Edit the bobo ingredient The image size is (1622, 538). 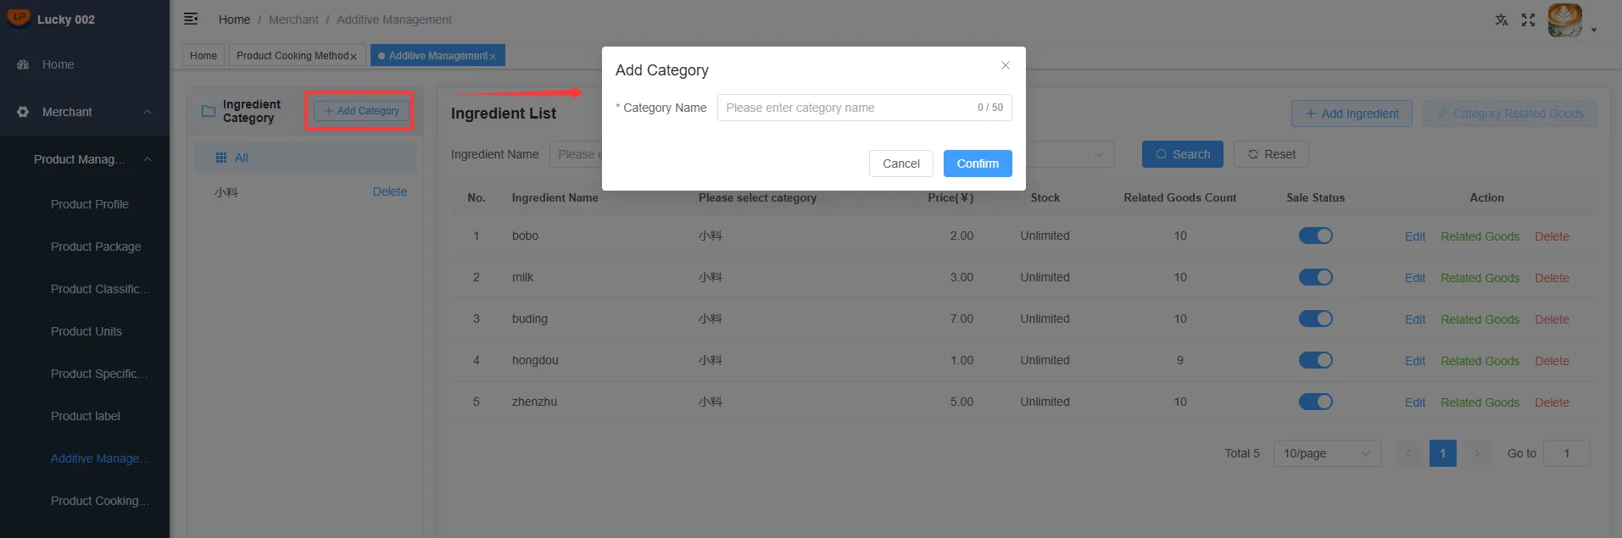[x=1414, y=236]
